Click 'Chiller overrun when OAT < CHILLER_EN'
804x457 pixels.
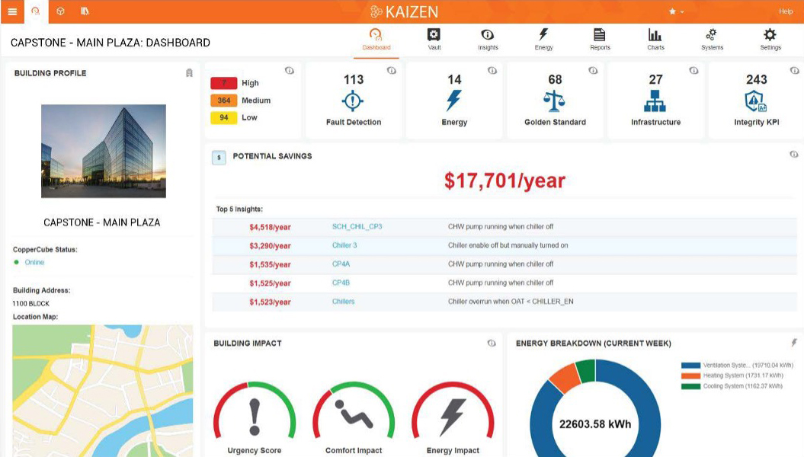coord(511,302)
